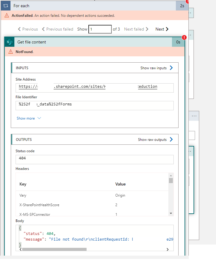
Task: Click the INPUTS section title
Action: [22, 68]
